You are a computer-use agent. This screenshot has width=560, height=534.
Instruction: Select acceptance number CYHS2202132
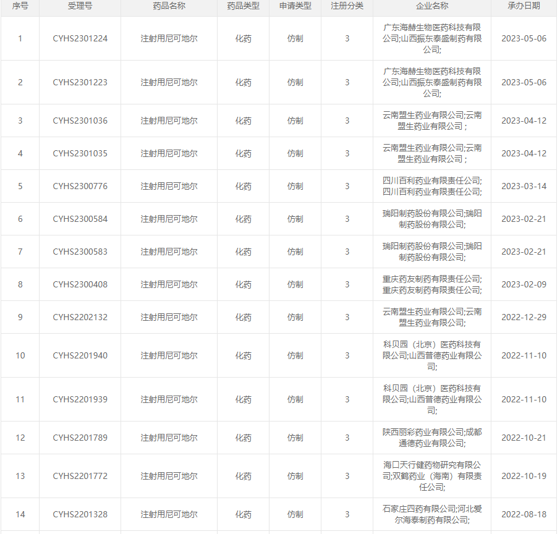point(80,317)
